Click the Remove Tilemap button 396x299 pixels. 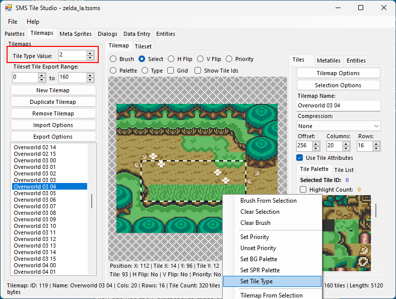click(x=53, y=114)
